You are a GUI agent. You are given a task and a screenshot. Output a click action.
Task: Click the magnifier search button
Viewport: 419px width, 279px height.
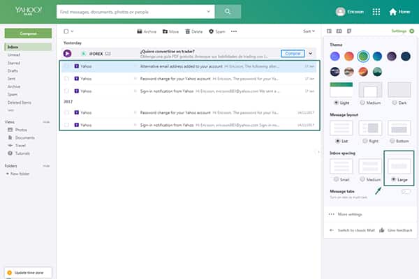228,11
